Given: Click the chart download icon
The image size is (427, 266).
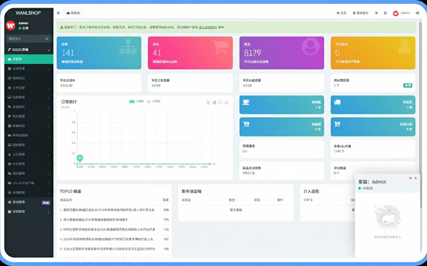Looking at the screenshot, I should pyautogui.click(x=226, y=102).
